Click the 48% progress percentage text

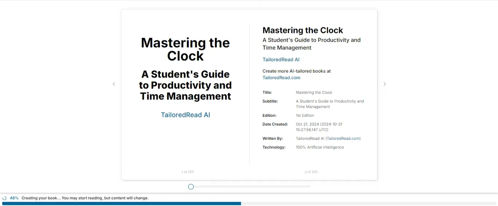click(14, 198)
